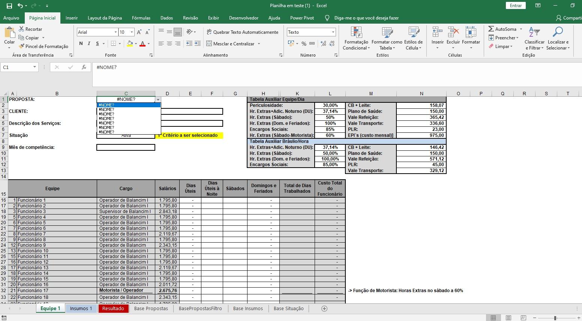
Task: Align text right
Action: point(178,43)
